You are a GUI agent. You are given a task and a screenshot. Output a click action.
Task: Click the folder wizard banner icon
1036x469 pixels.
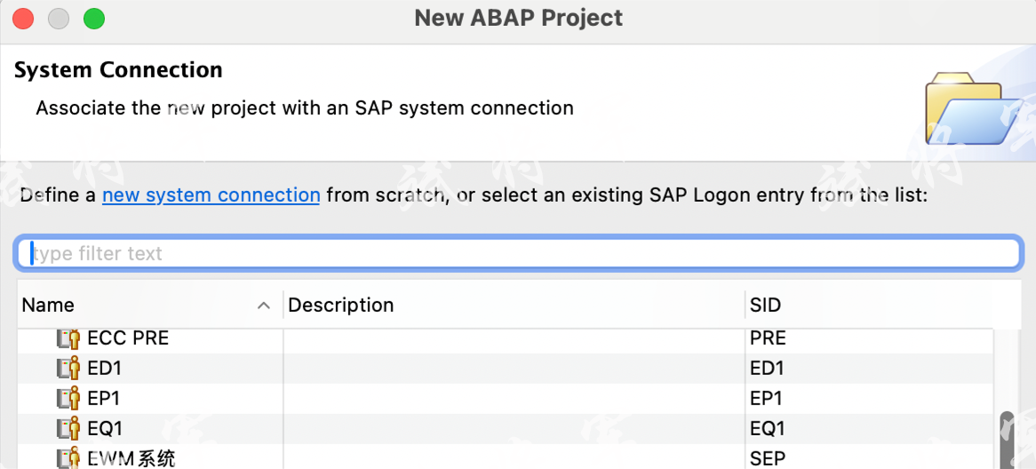click(x=973, y=111)
